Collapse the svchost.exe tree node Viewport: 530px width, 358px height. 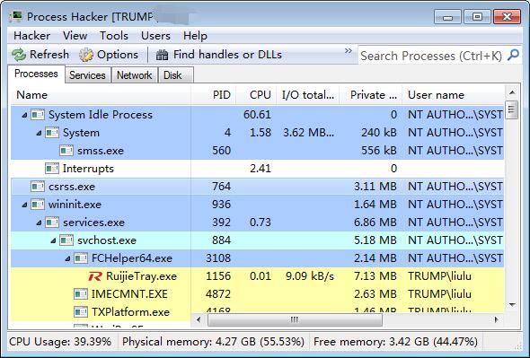[53, 240]
